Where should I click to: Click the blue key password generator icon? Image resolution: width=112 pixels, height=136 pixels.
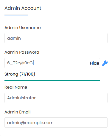coord(105,63)
